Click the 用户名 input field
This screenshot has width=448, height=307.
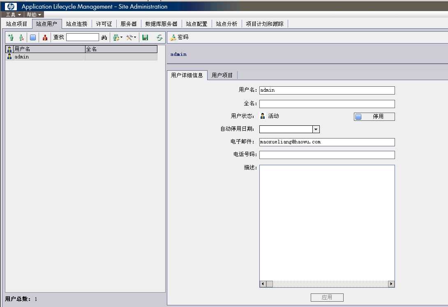(x=327, y=90)
